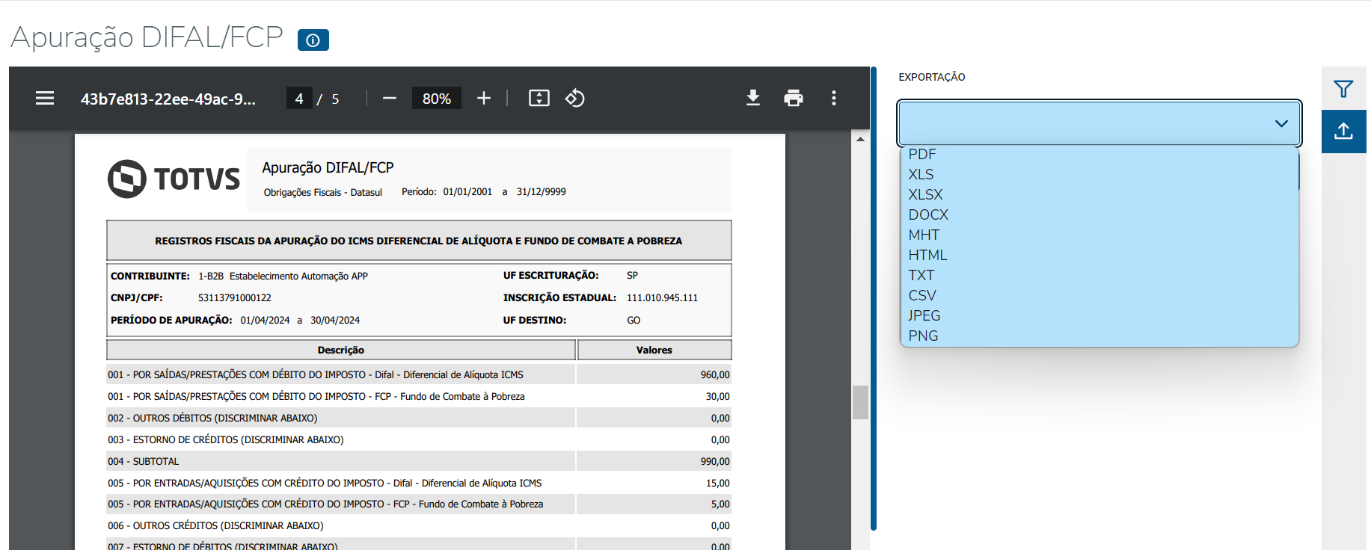
Task: Click the fit to page icon
Action: click(x=539, y=98)
